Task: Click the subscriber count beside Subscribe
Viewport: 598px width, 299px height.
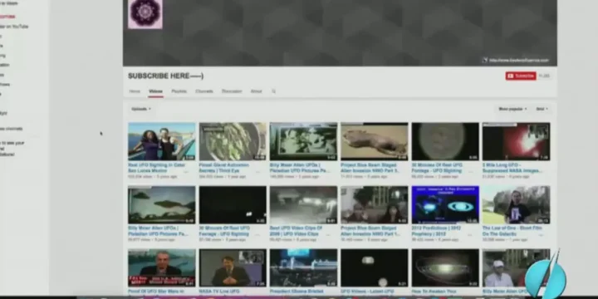Action: 544,76
